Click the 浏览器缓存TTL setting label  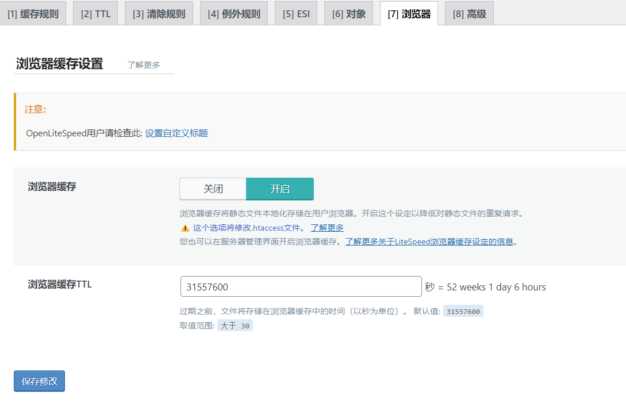coord(60,284)
